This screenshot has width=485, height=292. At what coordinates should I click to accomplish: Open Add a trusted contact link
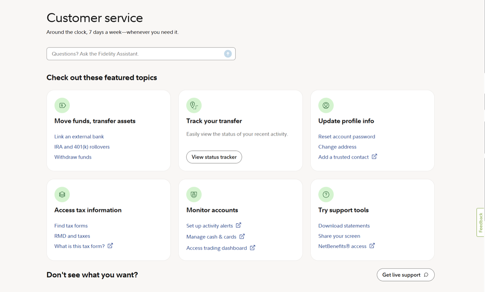(343, 157)
